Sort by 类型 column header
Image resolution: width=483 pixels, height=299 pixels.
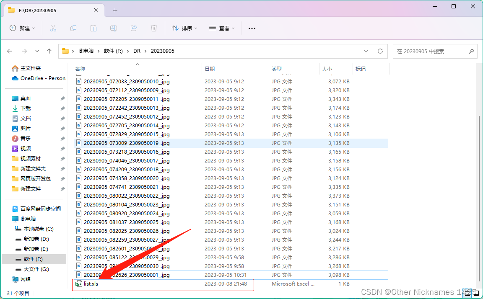tap(277, 69)
